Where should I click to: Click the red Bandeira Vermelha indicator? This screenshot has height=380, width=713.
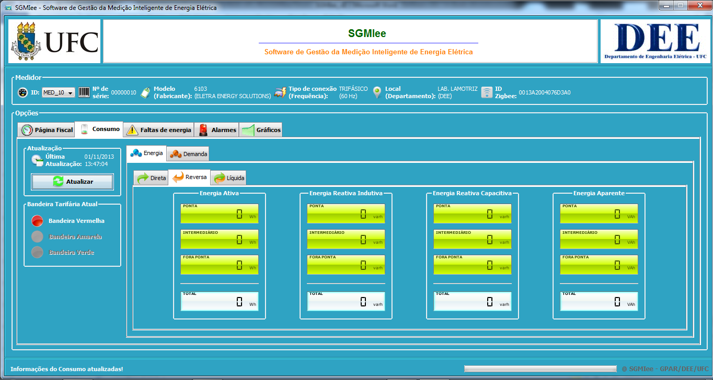[37, 221]
